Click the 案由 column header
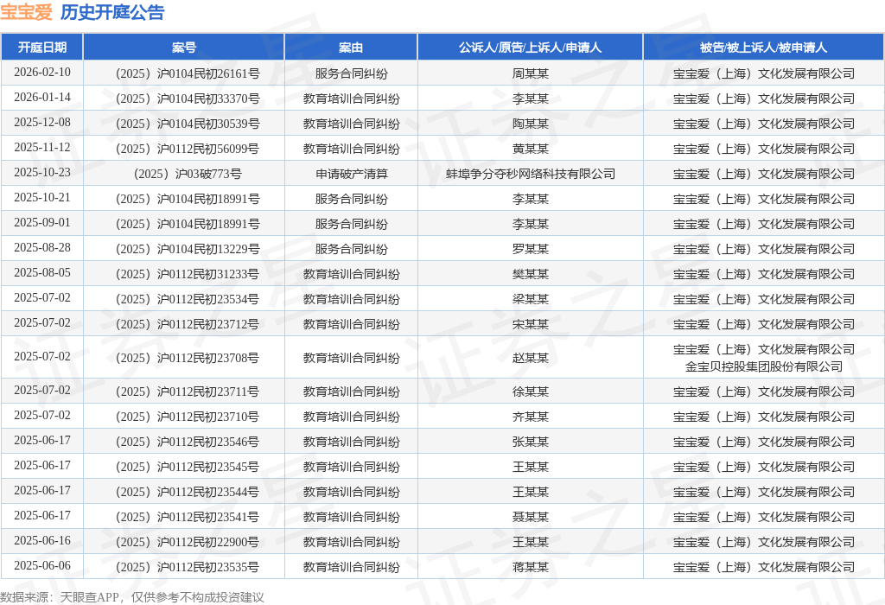 tap(351, 48)
